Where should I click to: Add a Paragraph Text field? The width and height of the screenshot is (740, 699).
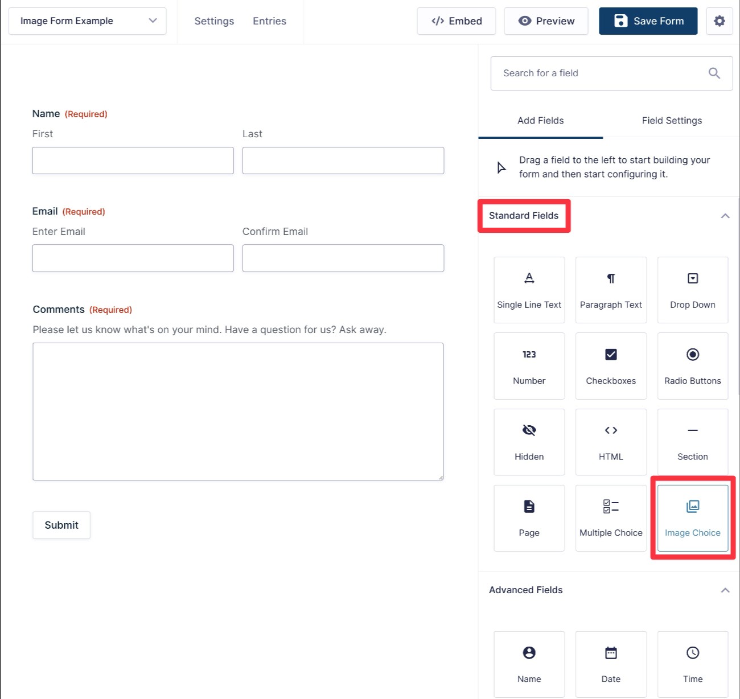611,290
